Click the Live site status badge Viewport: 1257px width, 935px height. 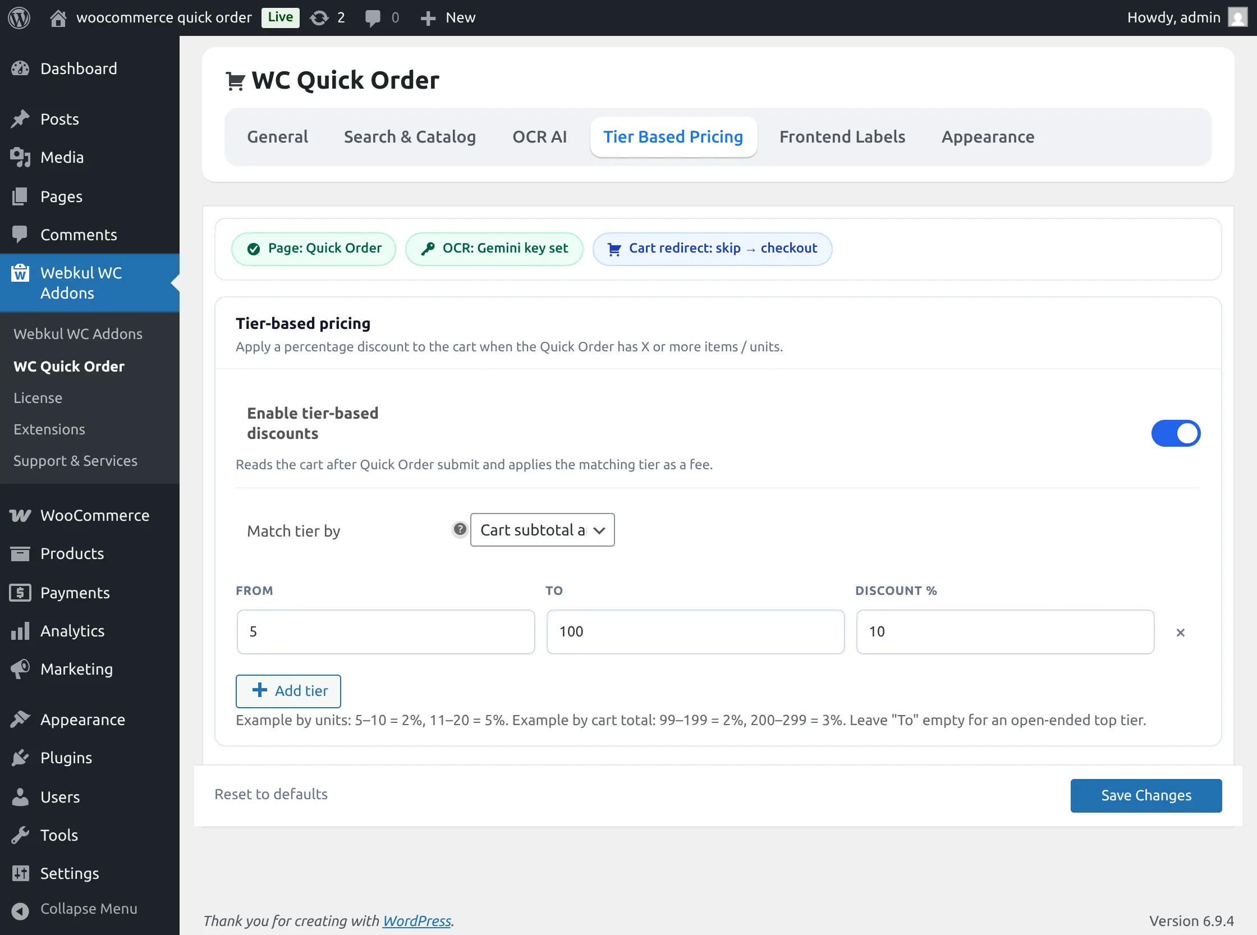[x=280, y=17]
